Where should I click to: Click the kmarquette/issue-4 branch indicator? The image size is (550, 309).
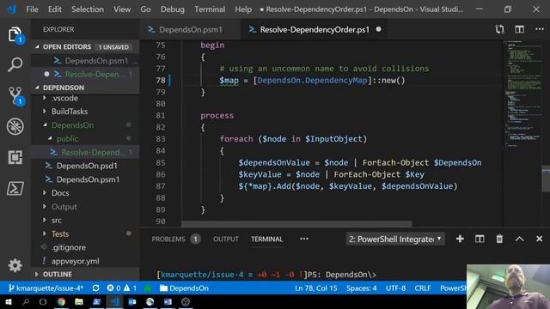[x=46, y=288]
